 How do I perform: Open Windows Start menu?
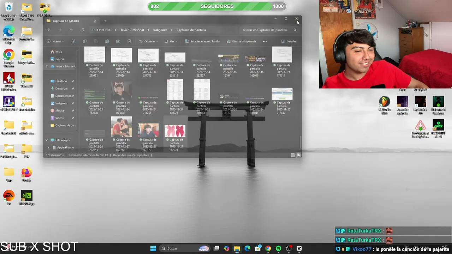click(x=153, y=248)
